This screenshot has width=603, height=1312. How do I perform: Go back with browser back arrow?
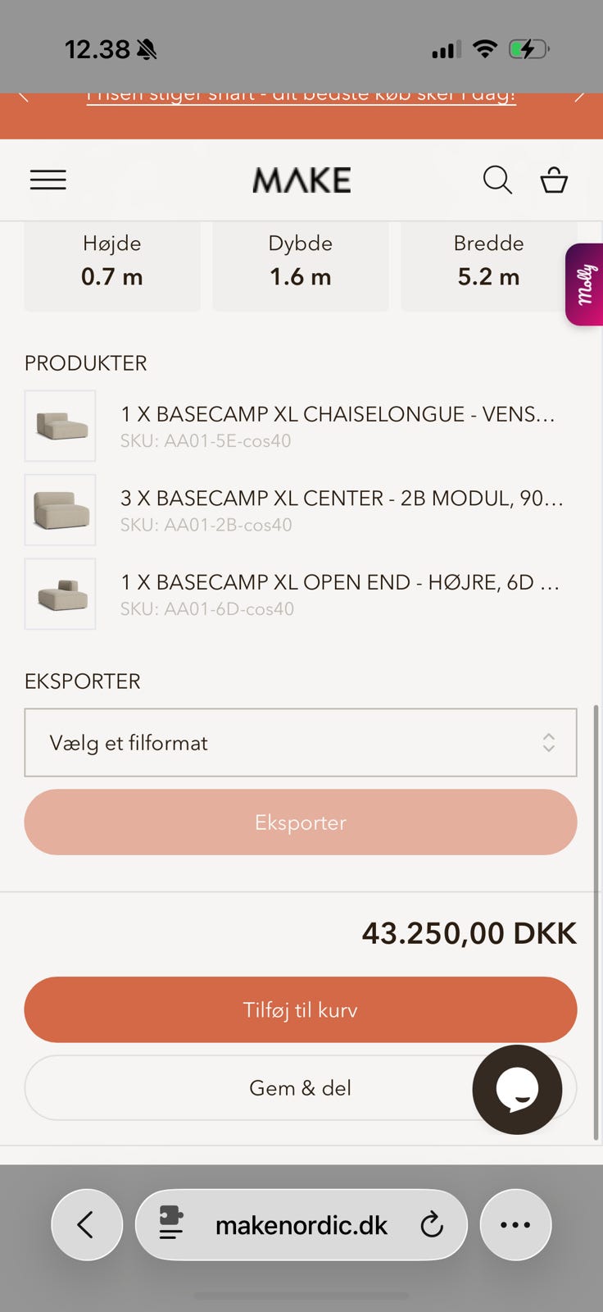click(87, 1225)
